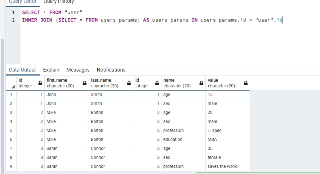The height and width of the screenshot is (174, 320).
Task: Click the lock icon on second id column
Action: pos(157,83)
